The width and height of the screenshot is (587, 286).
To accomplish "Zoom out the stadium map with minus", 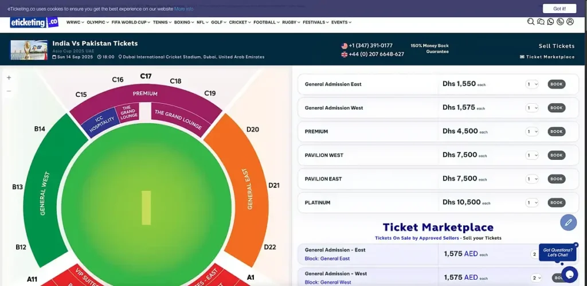I will coord(9,91).
